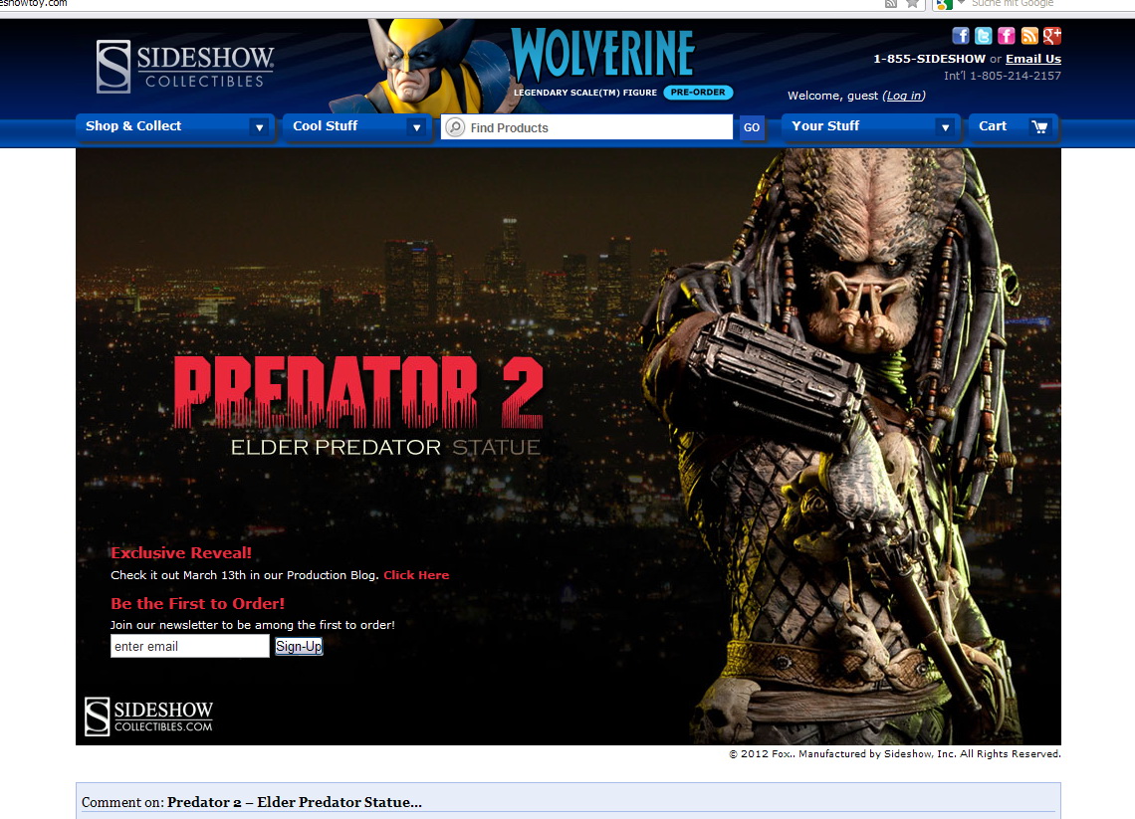Open the pink Facebook icon
Screen dimensions: 1135x819
point(1007,36)
